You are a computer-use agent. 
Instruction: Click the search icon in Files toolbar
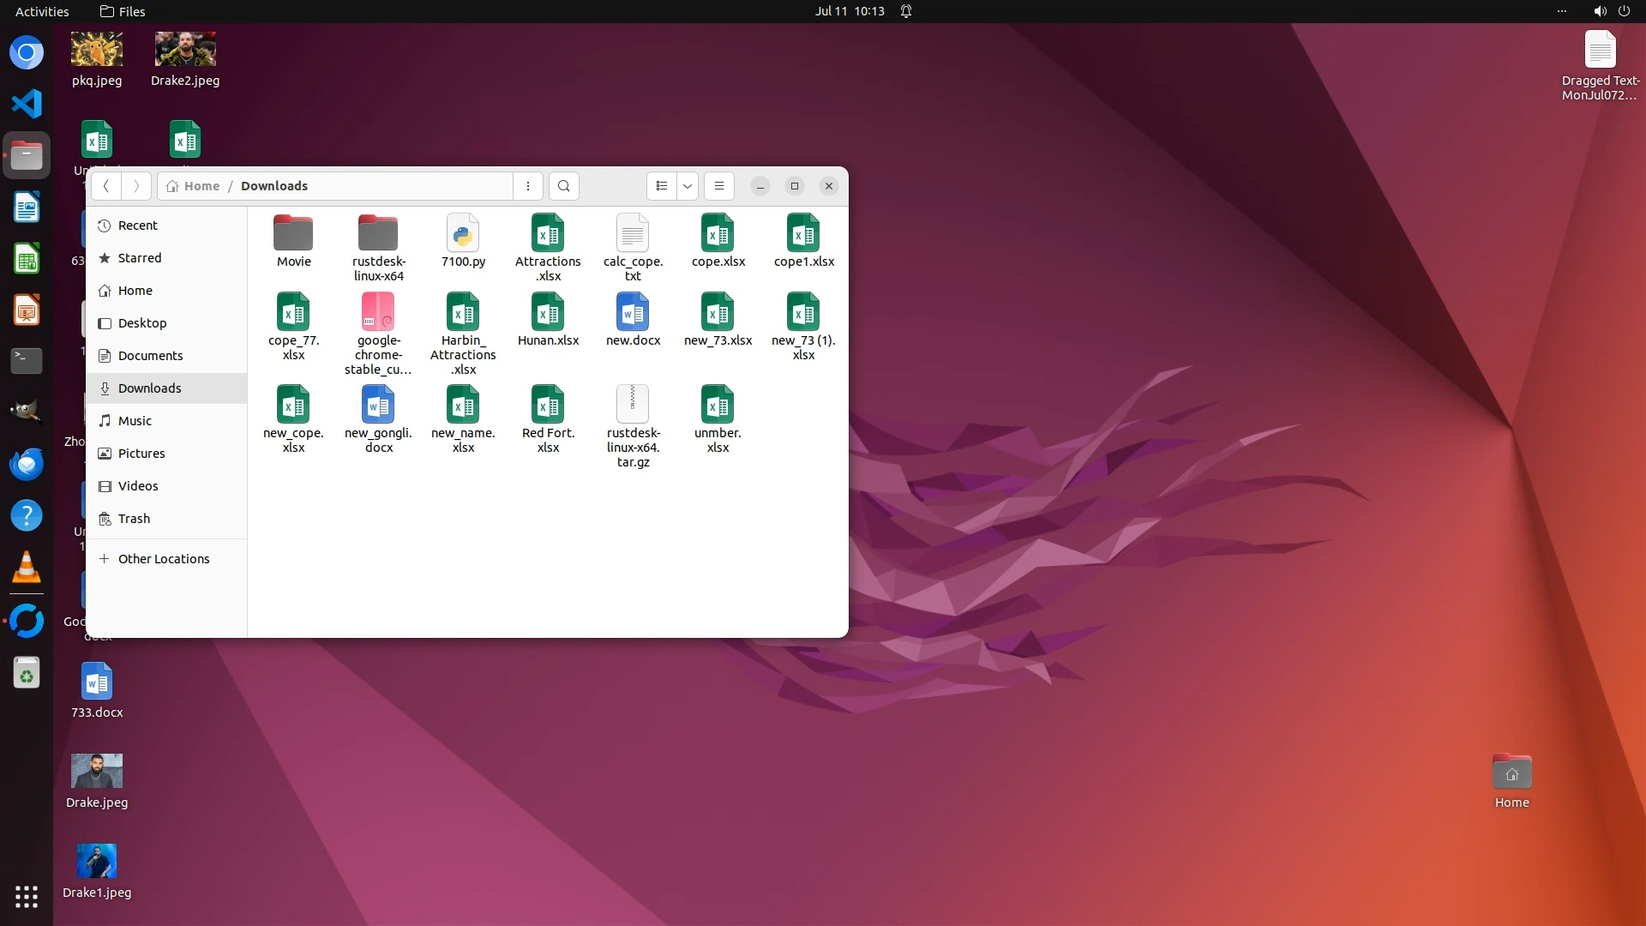click(563, 186)
